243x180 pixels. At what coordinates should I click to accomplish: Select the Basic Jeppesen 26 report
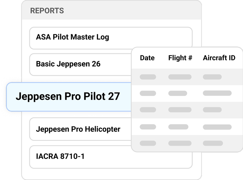(68, 64)
